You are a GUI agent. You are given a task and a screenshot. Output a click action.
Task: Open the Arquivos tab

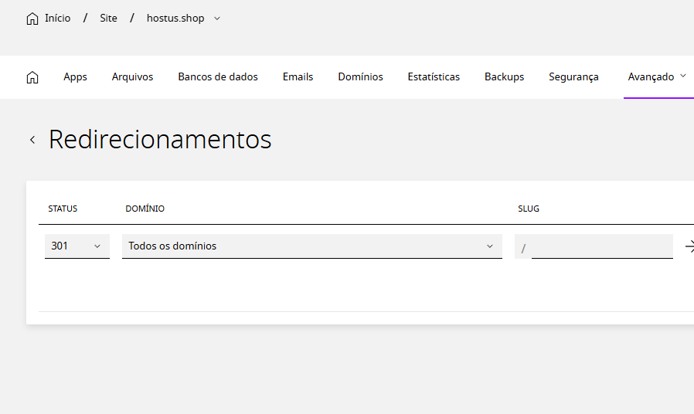pos(132,77)
